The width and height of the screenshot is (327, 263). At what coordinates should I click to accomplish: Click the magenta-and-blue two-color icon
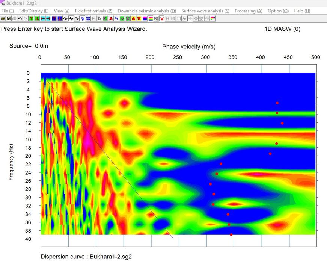[145, 18]
